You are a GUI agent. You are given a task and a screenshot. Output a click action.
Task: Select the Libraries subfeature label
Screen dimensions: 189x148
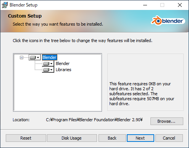[63, 70]
